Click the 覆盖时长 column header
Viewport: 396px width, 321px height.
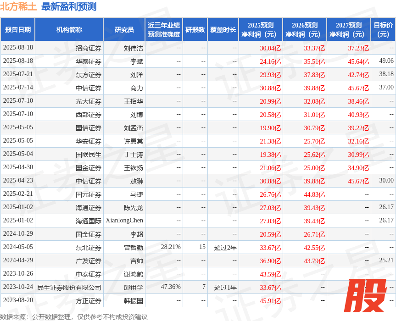click(223, 30)
